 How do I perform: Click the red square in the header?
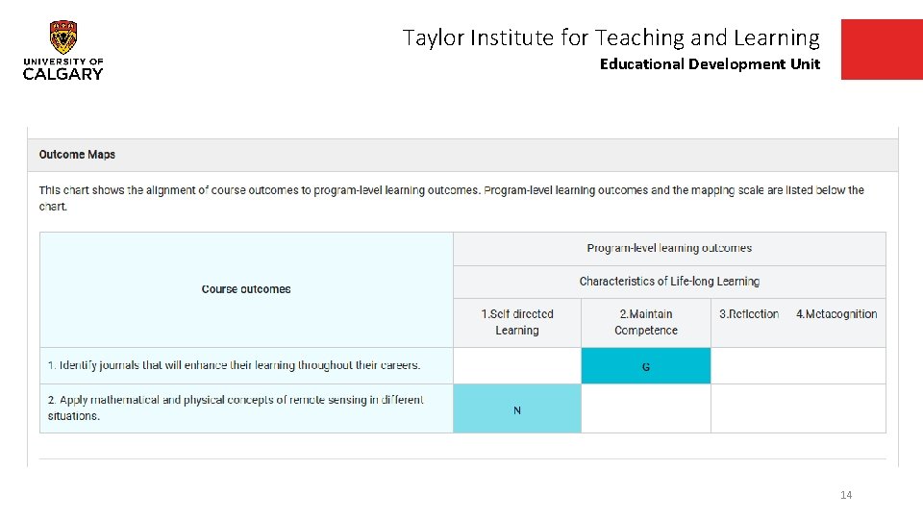[881, 49]
